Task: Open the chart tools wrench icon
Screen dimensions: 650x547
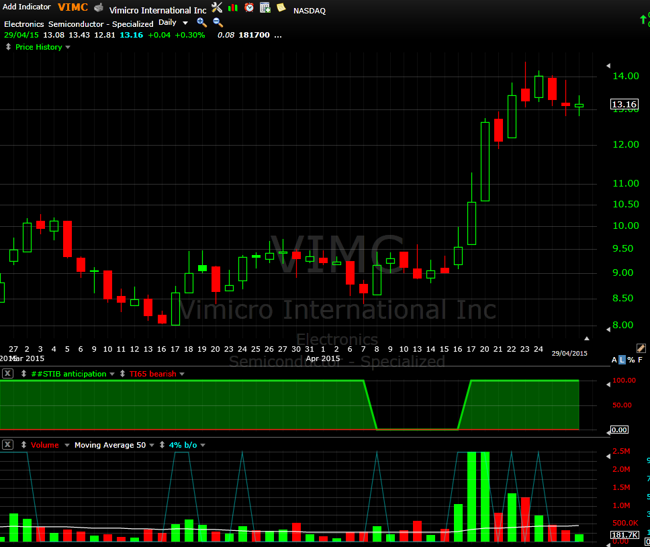Action: click(217, 7)
